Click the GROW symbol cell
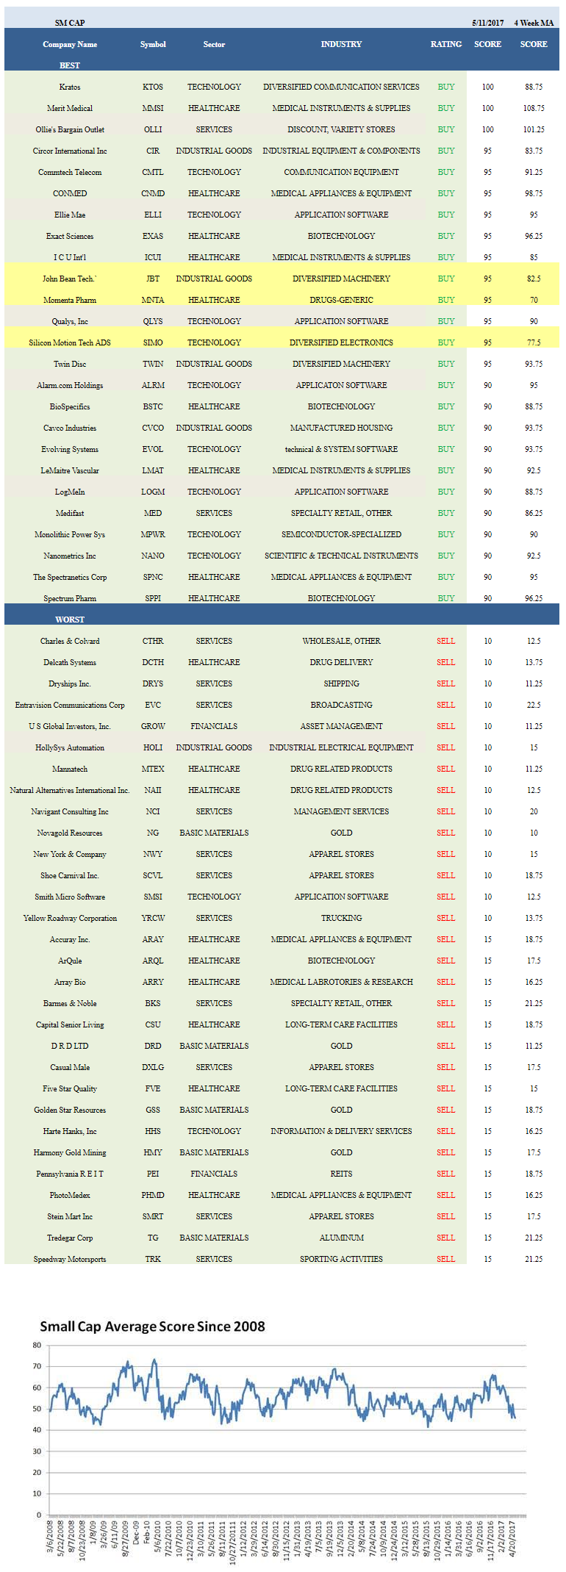 coord(153,726)
